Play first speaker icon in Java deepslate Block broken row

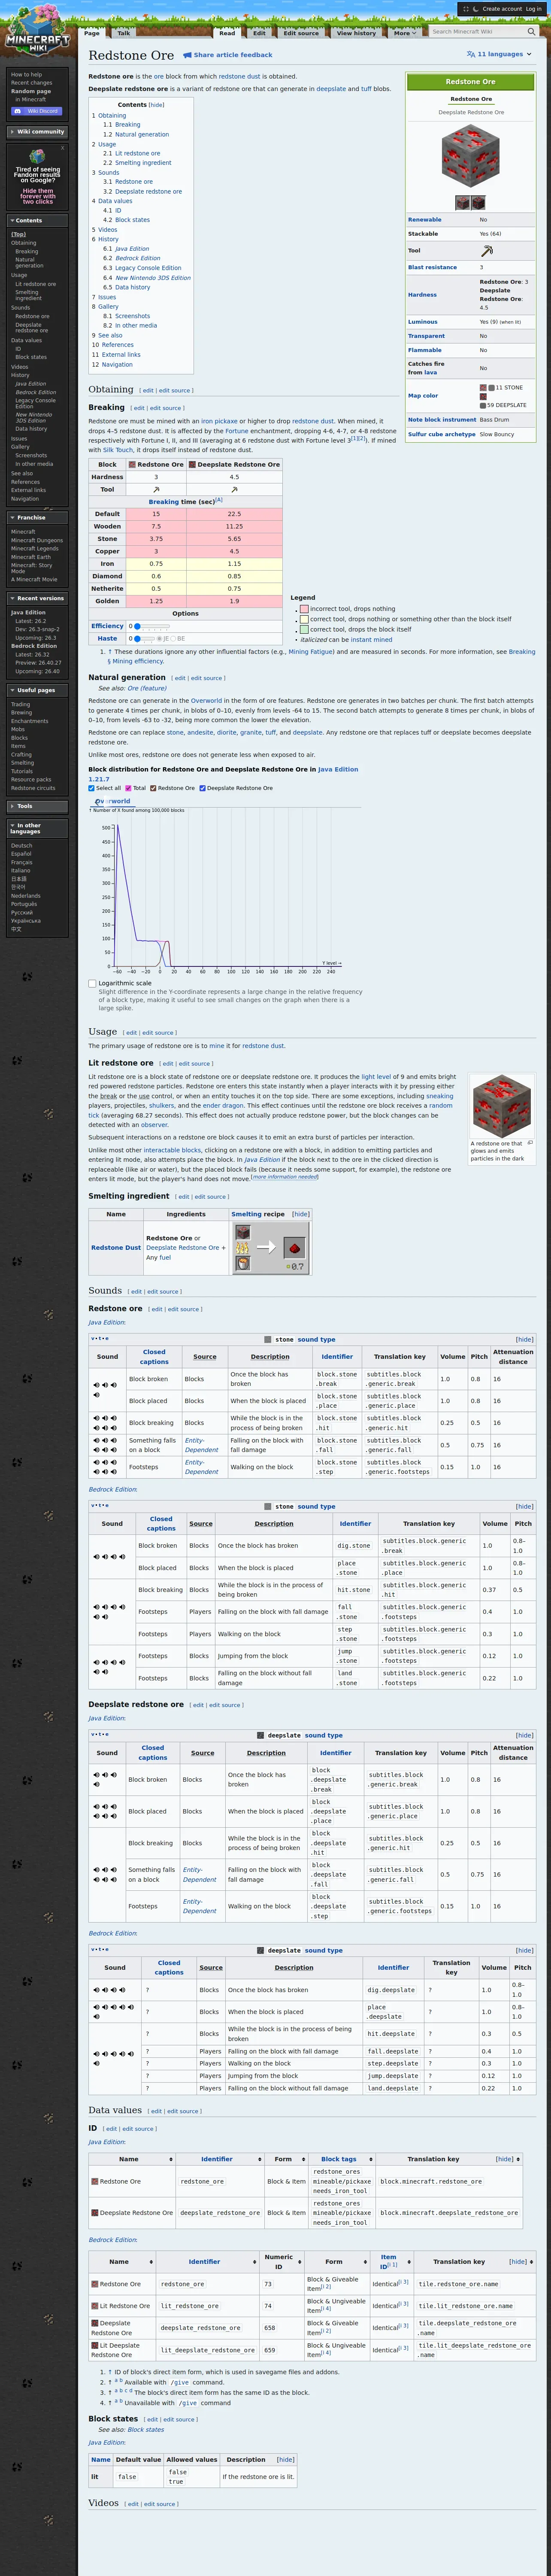tap(97, 1774)
